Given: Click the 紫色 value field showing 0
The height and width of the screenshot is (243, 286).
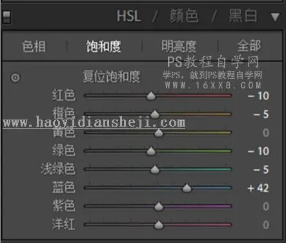Looking at the screenshot, I should pos(266,206).
